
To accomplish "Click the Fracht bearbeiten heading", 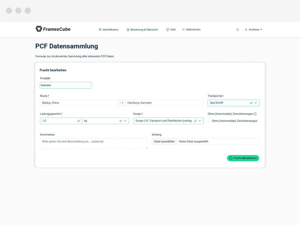I will [x=53, y=70].
